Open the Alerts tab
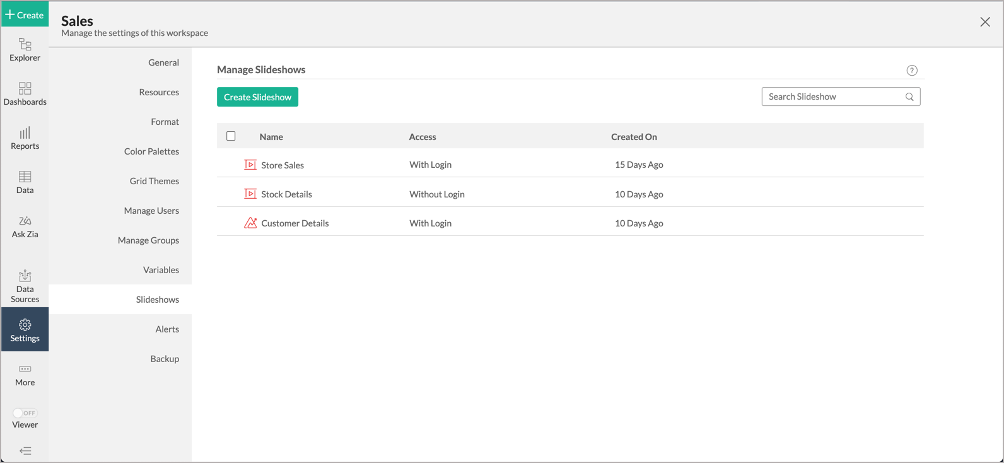 tap(167, 329)
